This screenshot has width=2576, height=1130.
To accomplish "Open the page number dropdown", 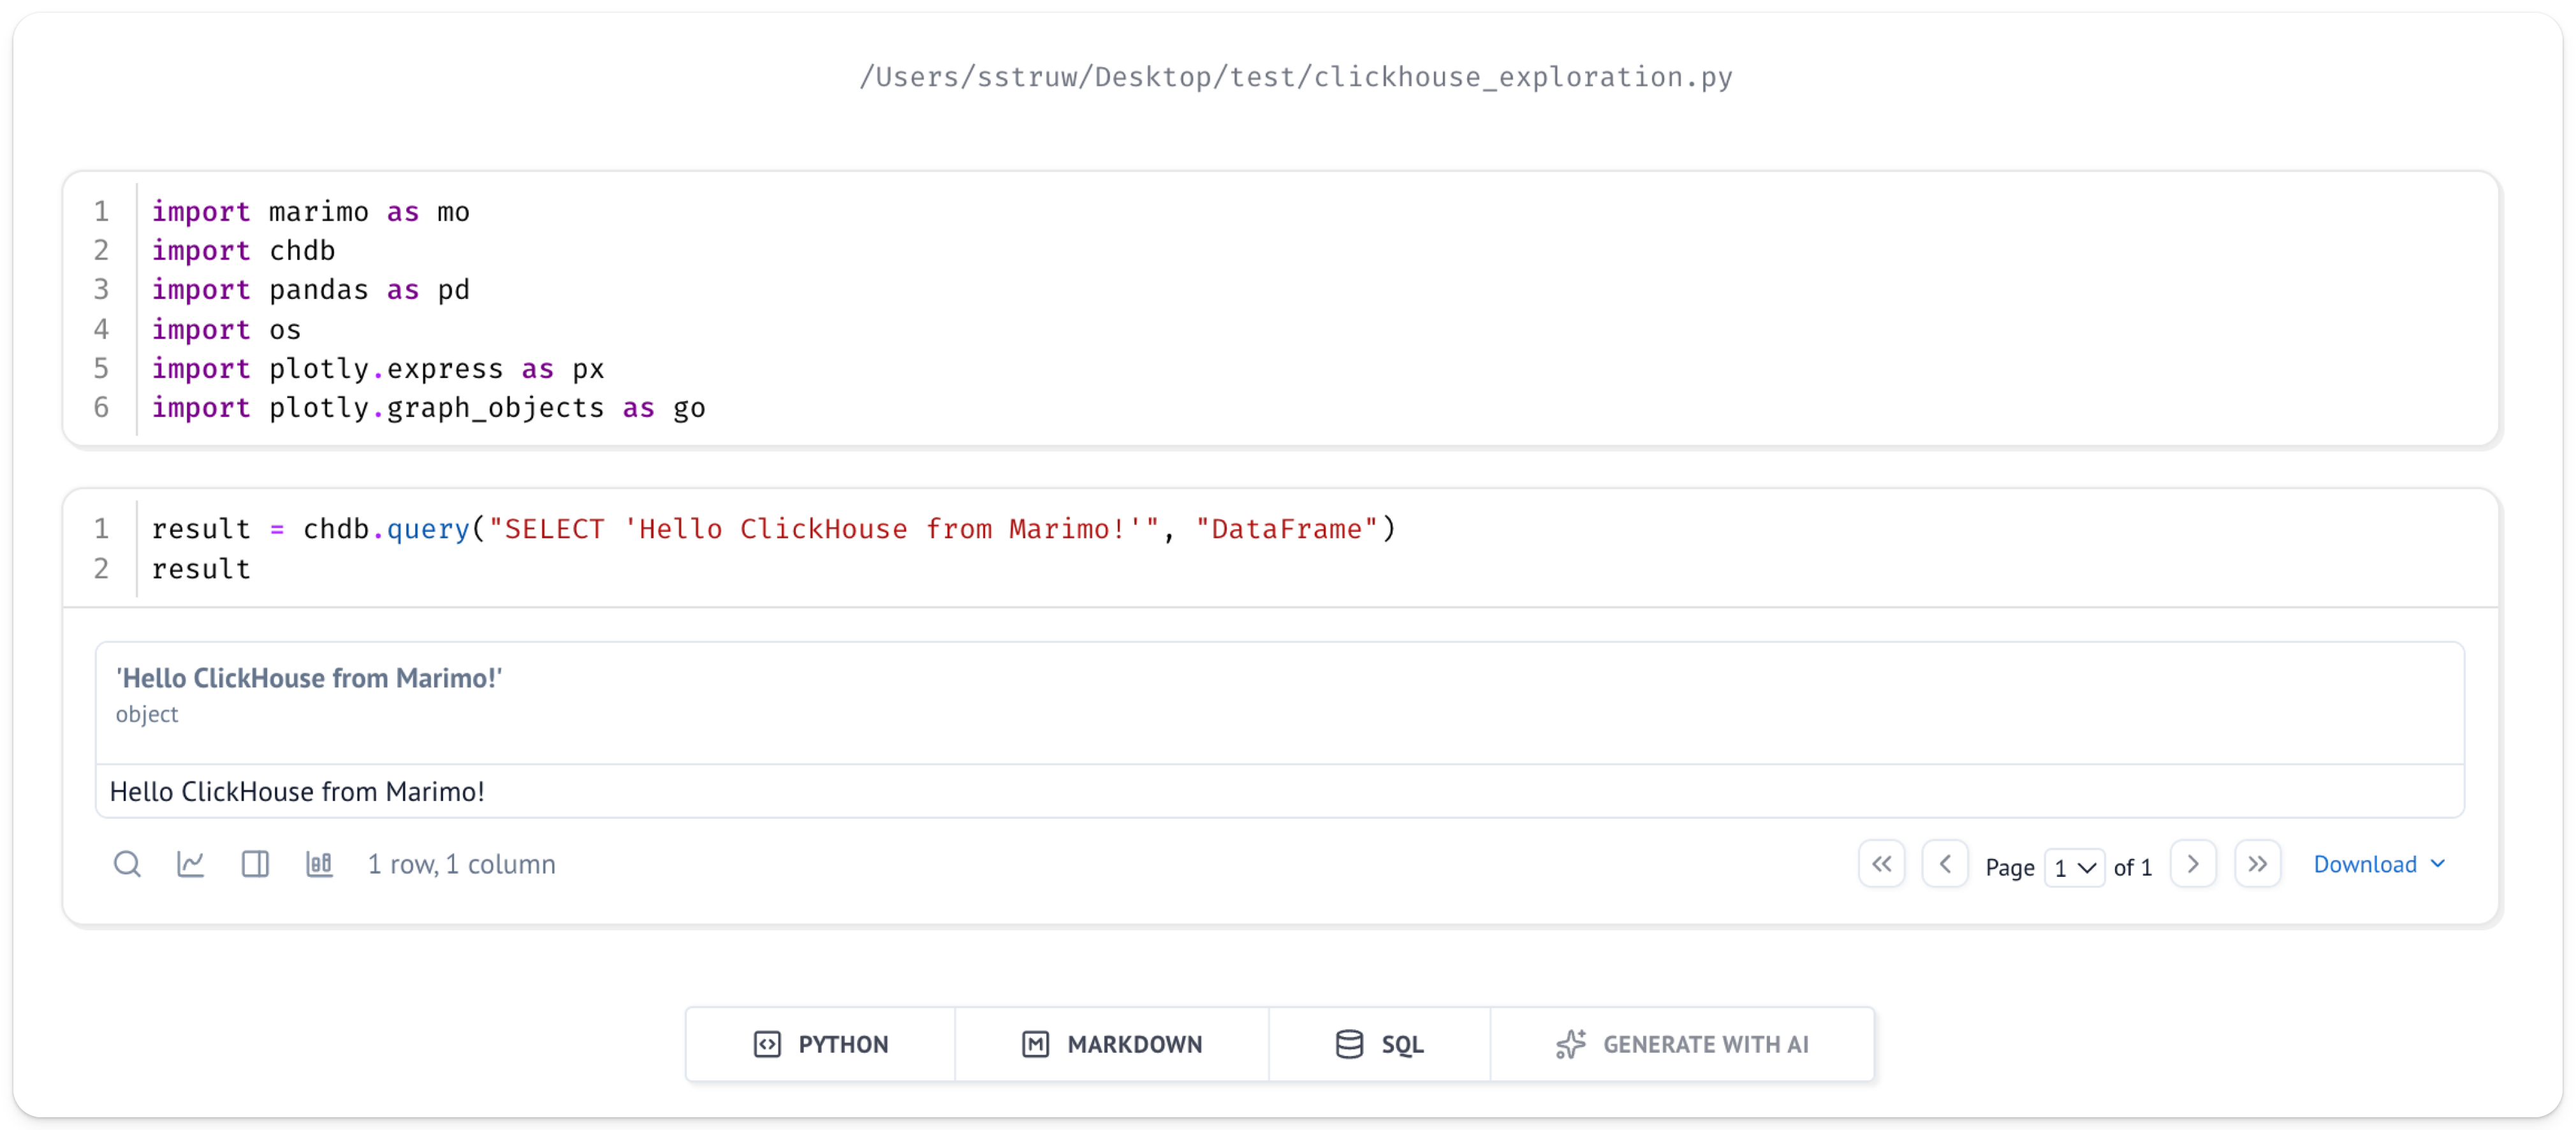I will click(2075, 867).
